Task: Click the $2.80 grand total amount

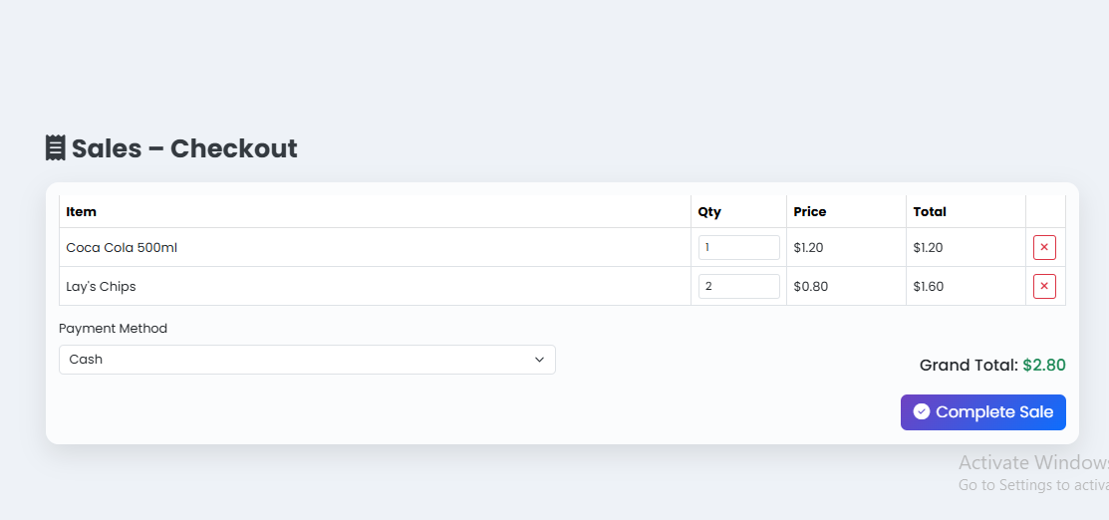Action: [1044, 365]
